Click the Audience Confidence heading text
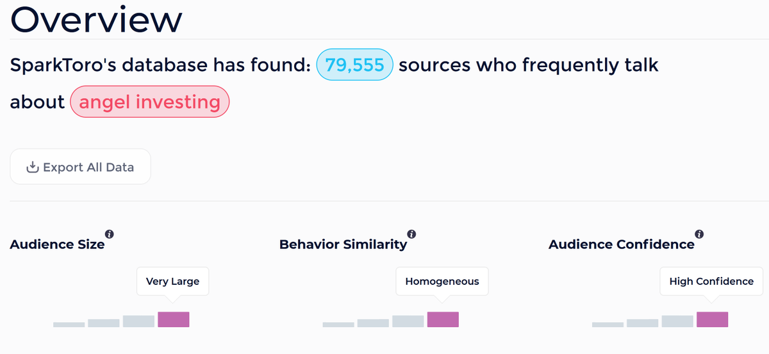Screen dimensions: 769x354 [622, 245]
